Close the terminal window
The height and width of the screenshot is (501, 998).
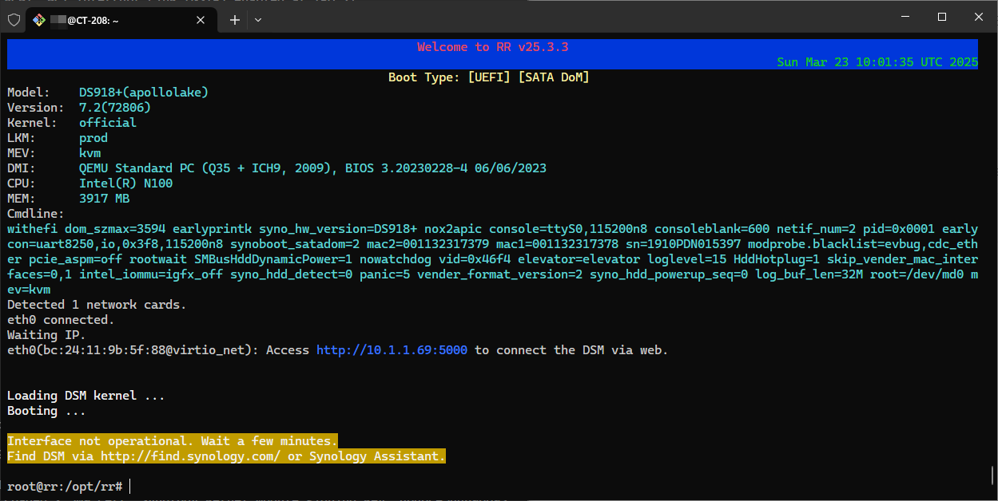pos(979,18)
